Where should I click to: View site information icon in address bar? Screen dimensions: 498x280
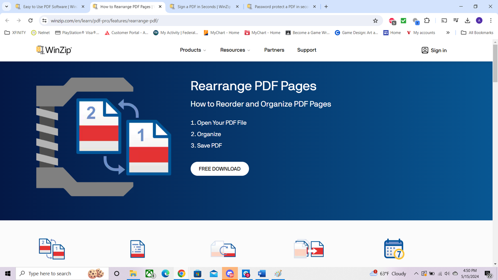(44, 21)
